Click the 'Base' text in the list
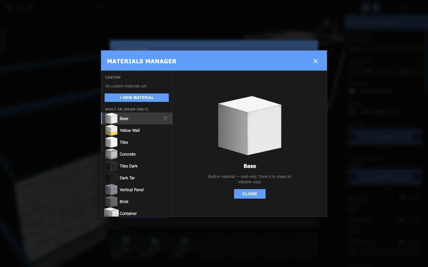Screen dimensions: 428x267 coord(124,118)
